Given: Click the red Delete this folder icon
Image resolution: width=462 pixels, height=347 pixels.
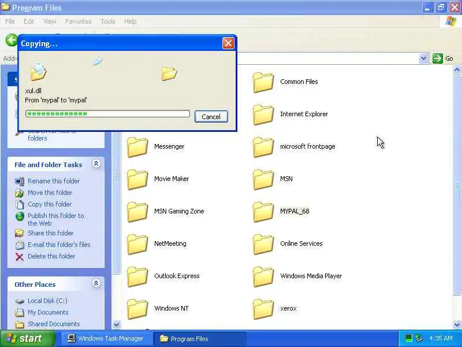Looking at the screenshot, I should [20, 257].
